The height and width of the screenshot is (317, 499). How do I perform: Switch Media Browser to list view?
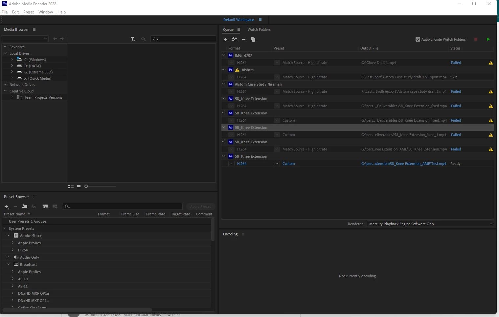[x=71, y=187]
